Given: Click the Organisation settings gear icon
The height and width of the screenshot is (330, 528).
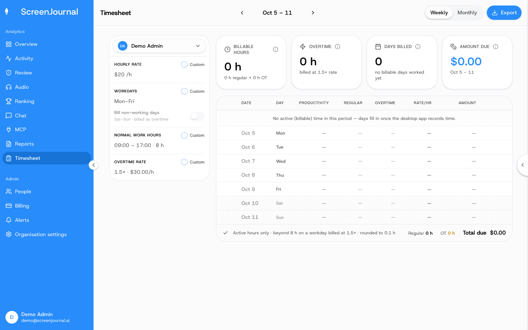Looking at the screenshot, I should point(9,234).
